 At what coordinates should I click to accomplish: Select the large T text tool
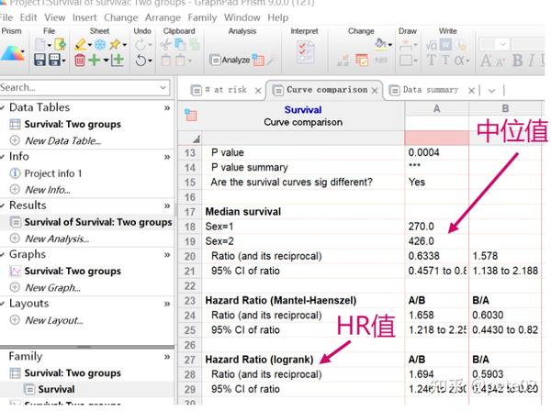(432, 60)
